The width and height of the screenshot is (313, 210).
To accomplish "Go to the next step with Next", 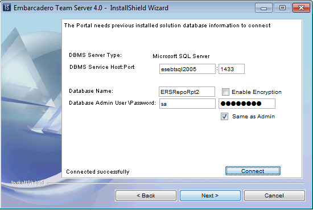I will [210, 195].
